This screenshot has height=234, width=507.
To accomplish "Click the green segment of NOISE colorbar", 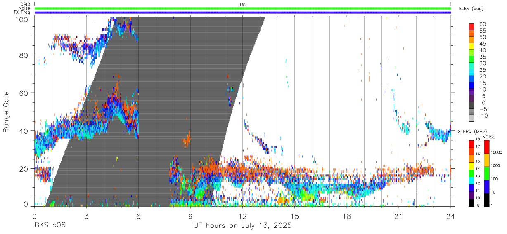I will point(486,173).
